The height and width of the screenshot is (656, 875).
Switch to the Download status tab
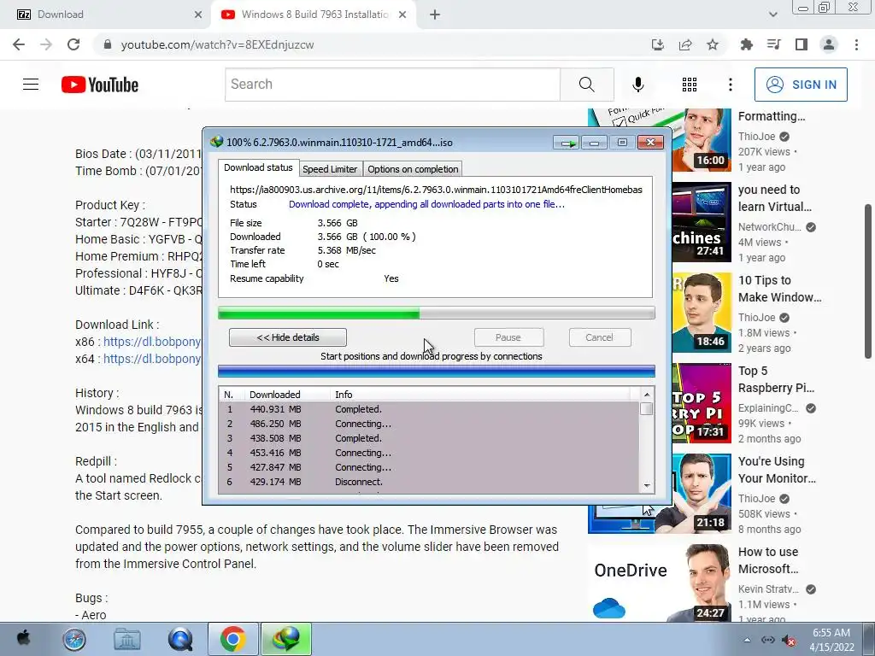tap(258, 168)
